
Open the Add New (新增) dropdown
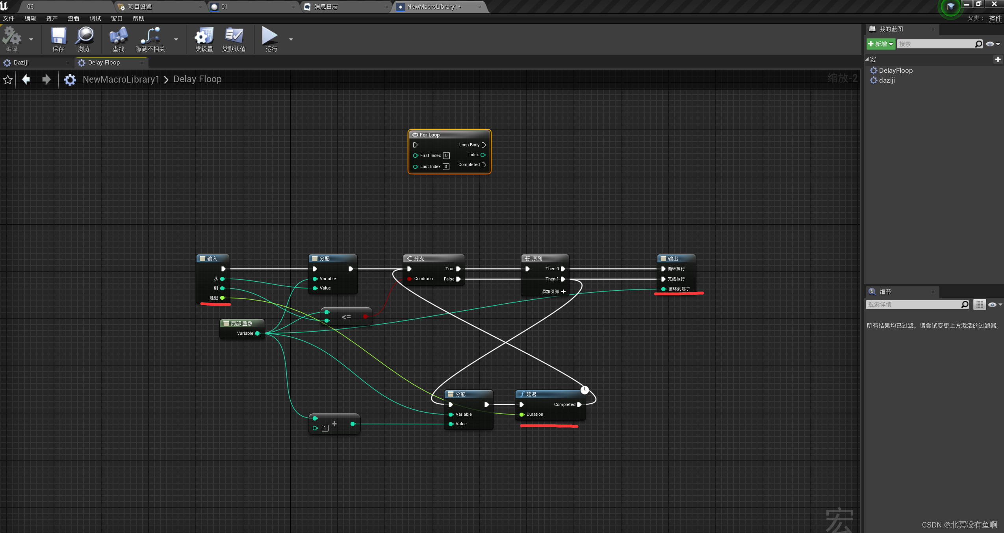[x=881, y=44]
